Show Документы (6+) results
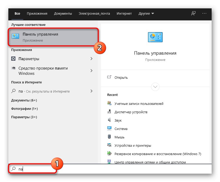The image size is (220, 182). coord(24,100)
